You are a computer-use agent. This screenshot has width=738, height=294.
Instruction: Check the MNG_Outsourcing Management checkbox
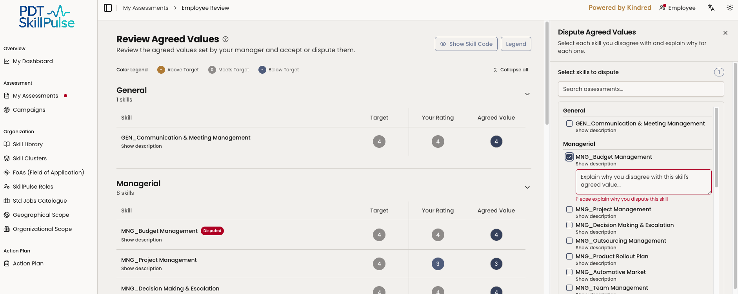569,241
